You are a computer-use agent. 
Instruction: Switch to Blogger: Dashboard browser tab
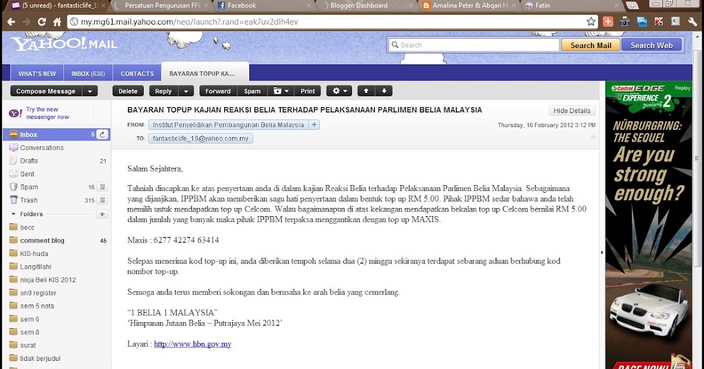[367, 5]
